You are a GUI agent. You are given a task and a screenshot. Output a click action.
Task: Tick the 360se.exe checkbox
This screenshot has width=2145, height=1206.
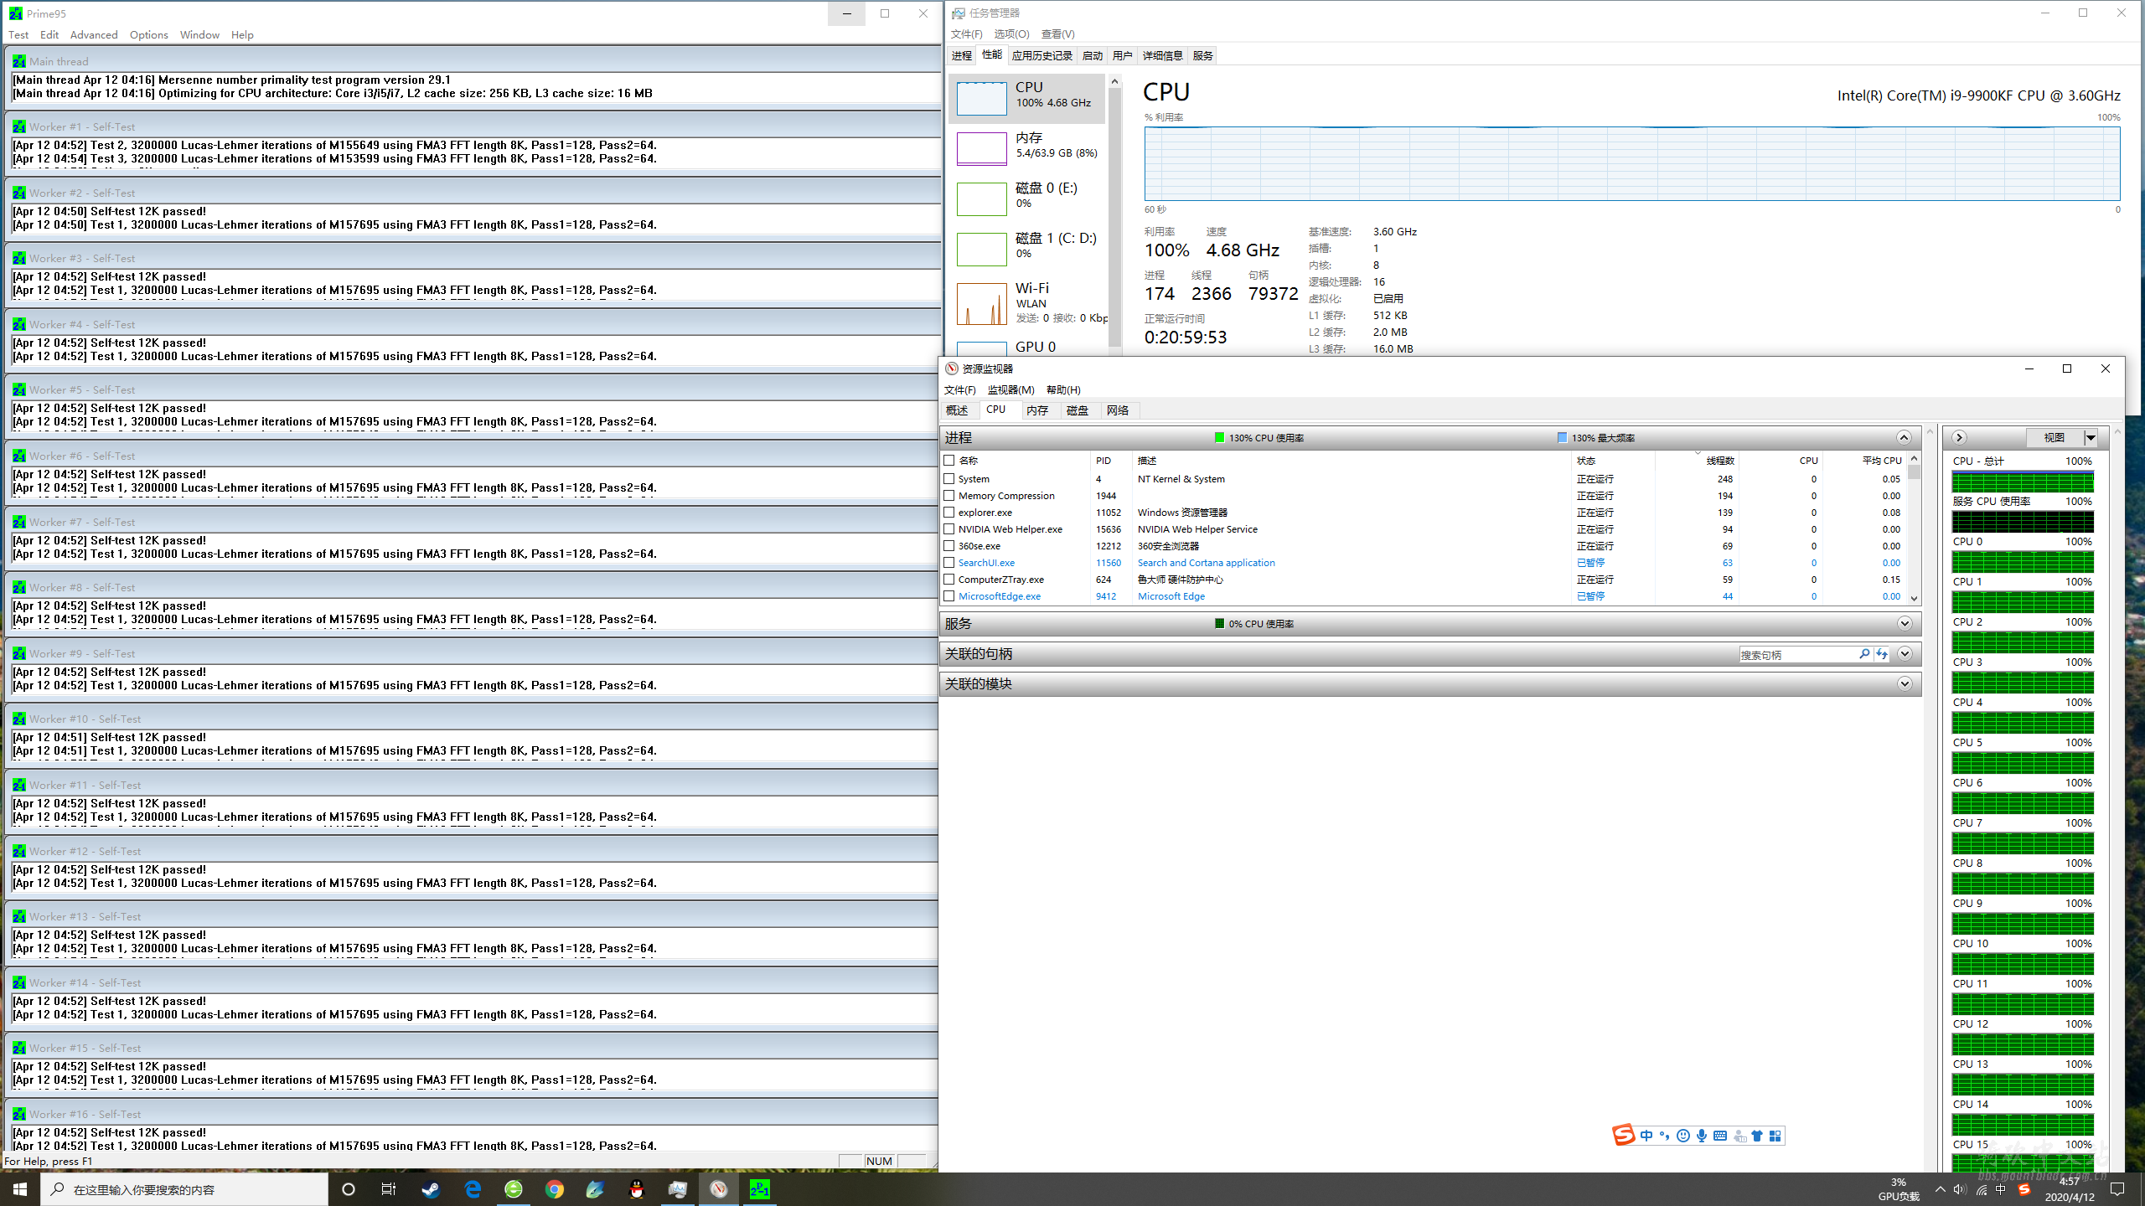pyautogui.click(x=949, y=546)
